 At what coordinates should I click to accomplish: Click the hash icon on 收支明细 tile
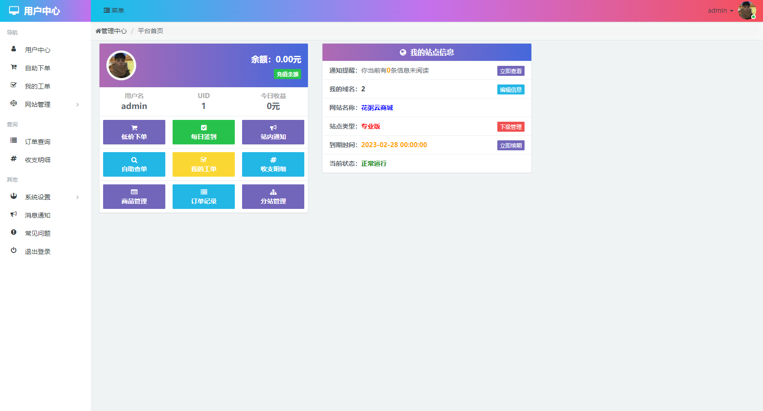[273, 160]
